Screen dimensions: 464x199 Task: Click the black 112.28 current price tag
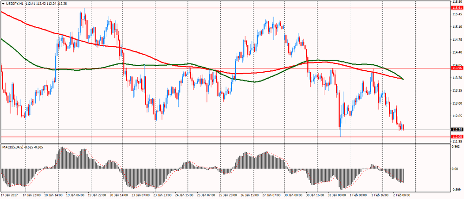[x=457, y=130]
